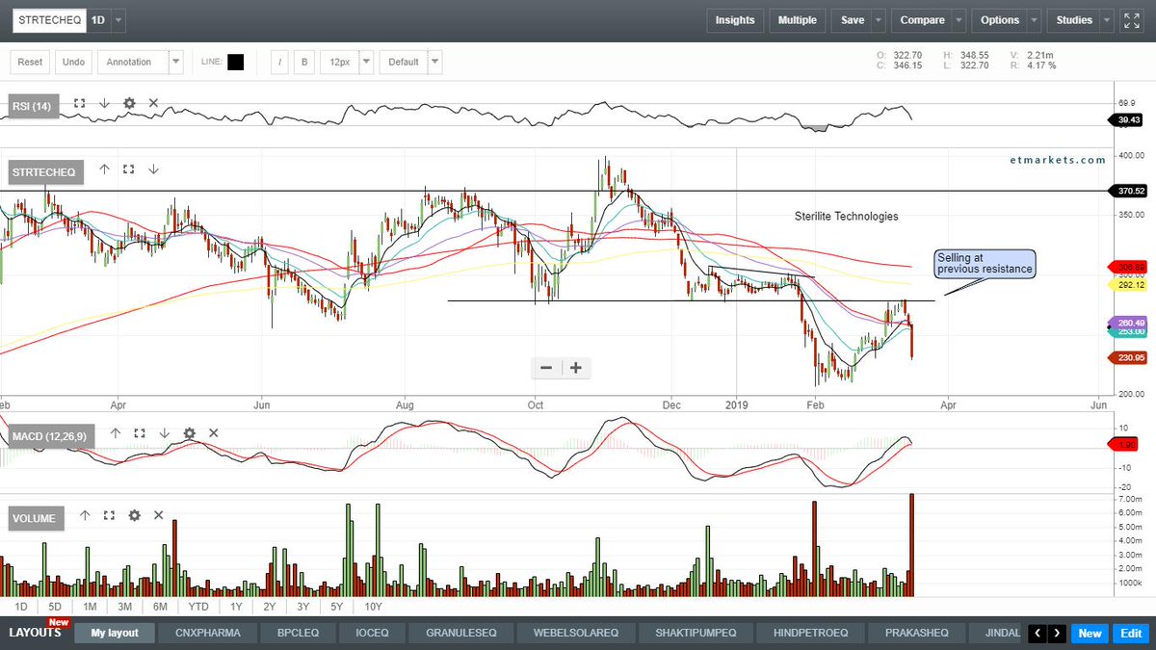The image size is (1156, 650).
Task: Click the Reset button
Action: [29, 61]
